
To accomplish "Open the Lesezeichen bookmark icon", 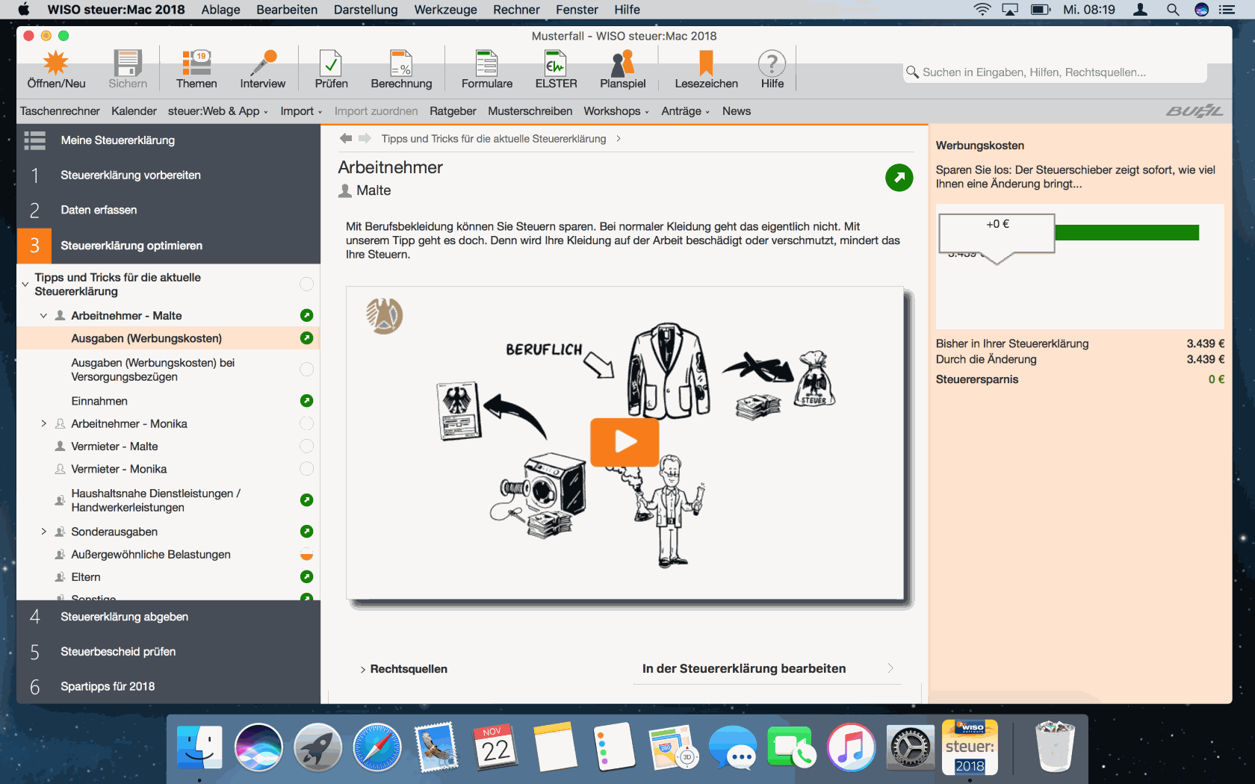I will point(706,64).
